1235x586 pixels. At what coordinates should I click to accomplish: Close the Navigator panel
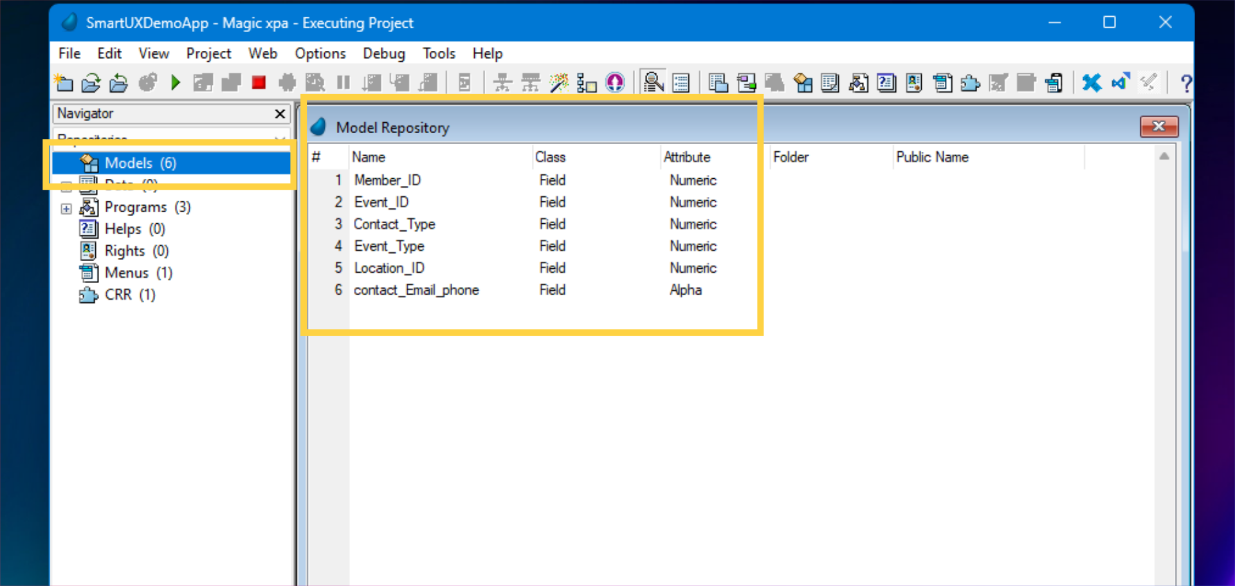(x=279, y=114)
